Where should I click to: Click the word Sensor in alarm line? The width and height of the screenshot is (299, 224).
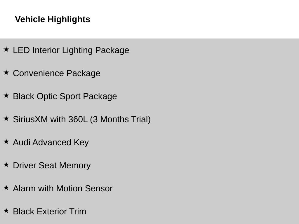pyautogui.click(x=99, y=189)
